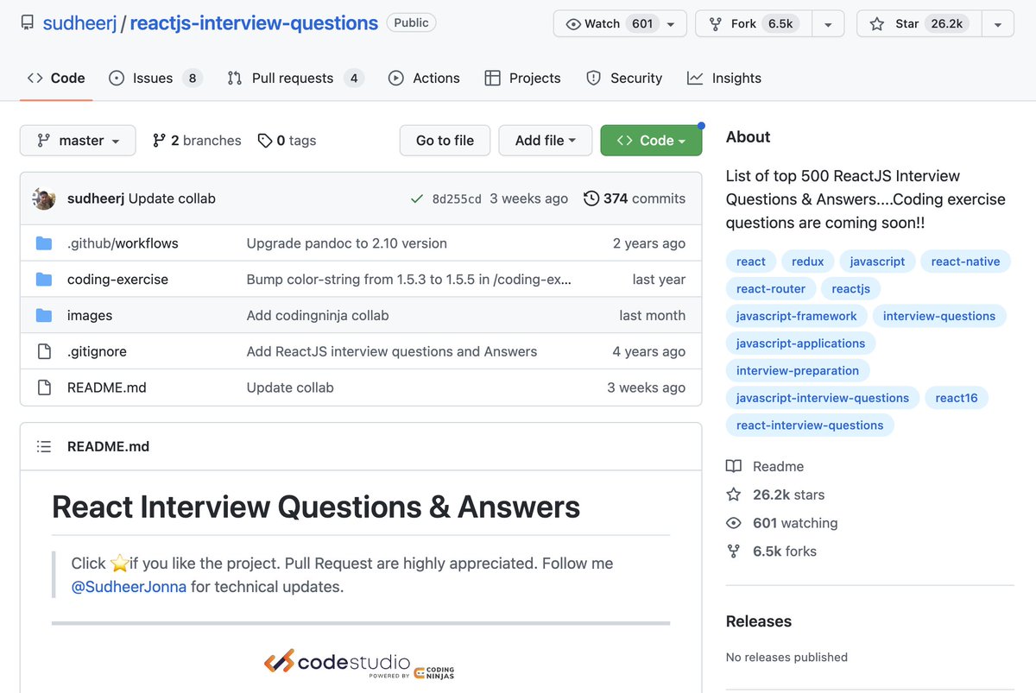Open the reactjs-interview-questions repo link
The height and width of the screenshot is (693, 1036).
(254, 23)
